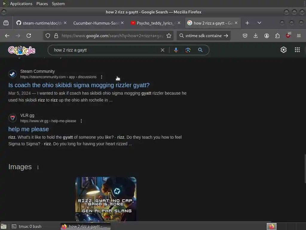This screenshot has width=306, height=230.
Task: Open the Firefox hamburger application menu
Action: pyautogui.click(x=299, y=36)
